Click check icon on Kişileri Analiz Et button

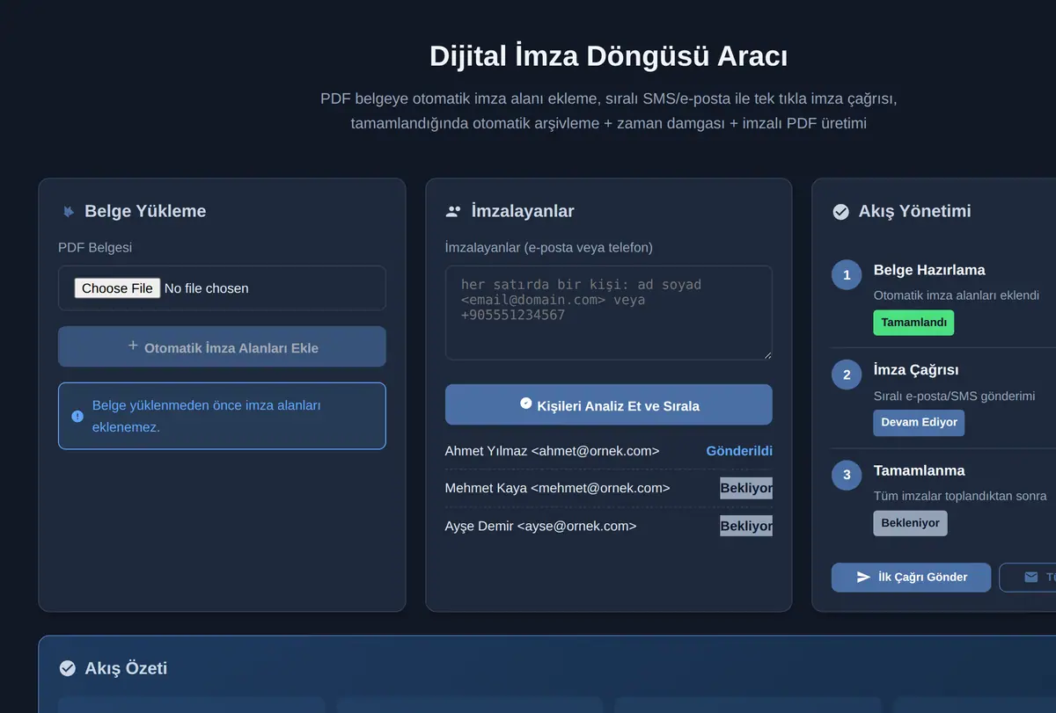click(526, 404)
